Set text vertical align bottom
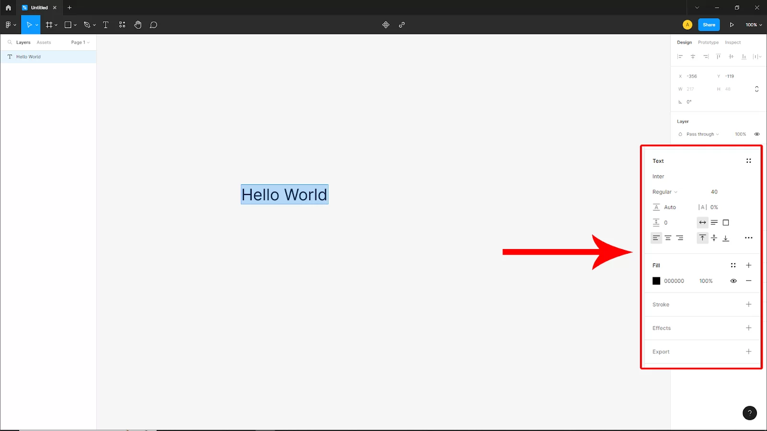 (726, 238)
